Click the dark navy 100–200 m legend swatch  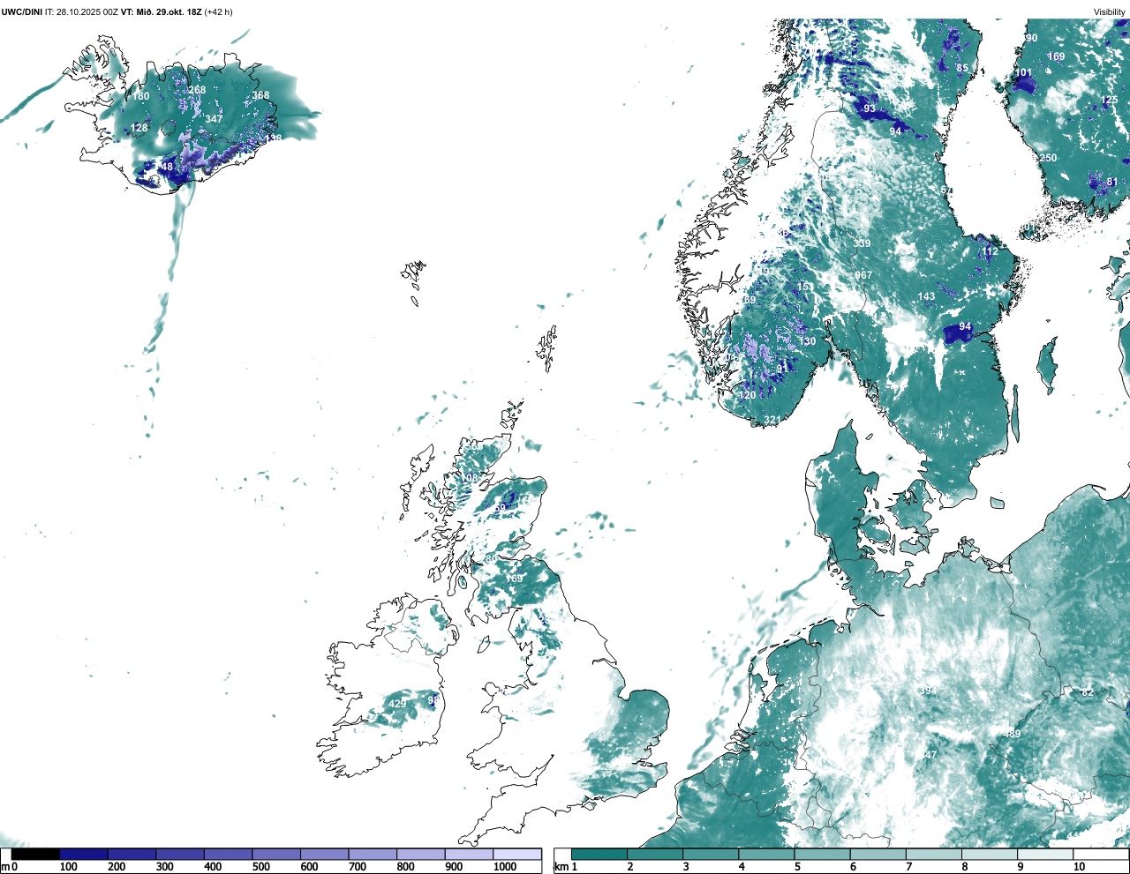coord(84,854)
